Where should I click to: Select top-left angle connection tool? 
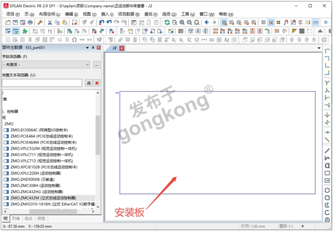tap(327, 51)
